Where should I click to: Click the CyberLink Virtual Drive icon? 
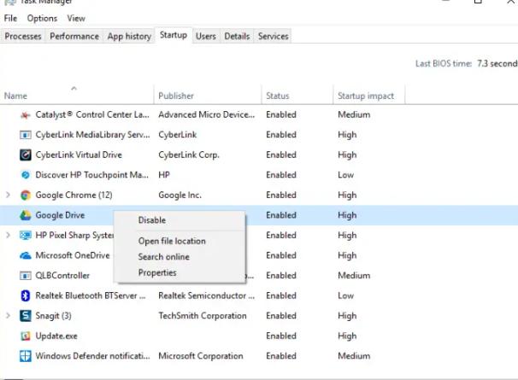point(26,155)
